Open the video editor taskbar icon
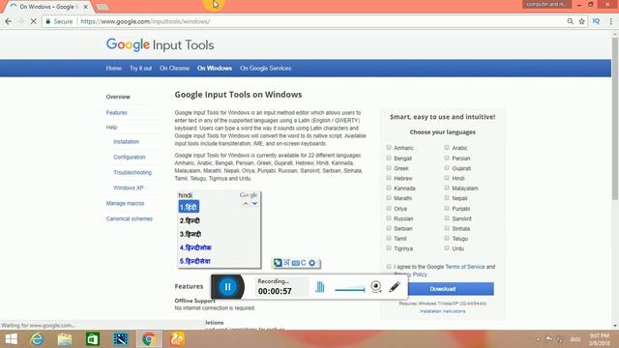619x348 pixels. [x=120, y=339]
